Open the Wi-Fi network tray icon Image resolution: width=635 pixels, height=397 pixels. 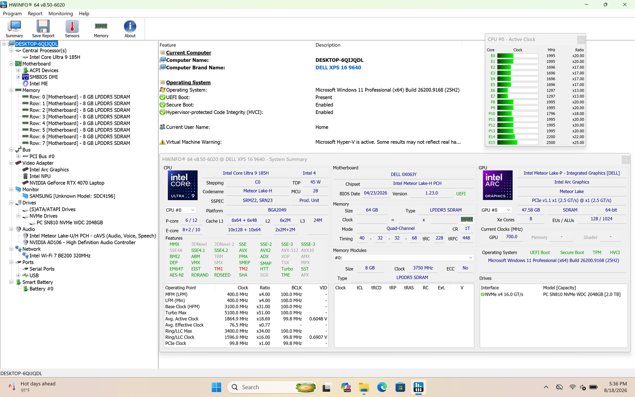pos(572,387)
